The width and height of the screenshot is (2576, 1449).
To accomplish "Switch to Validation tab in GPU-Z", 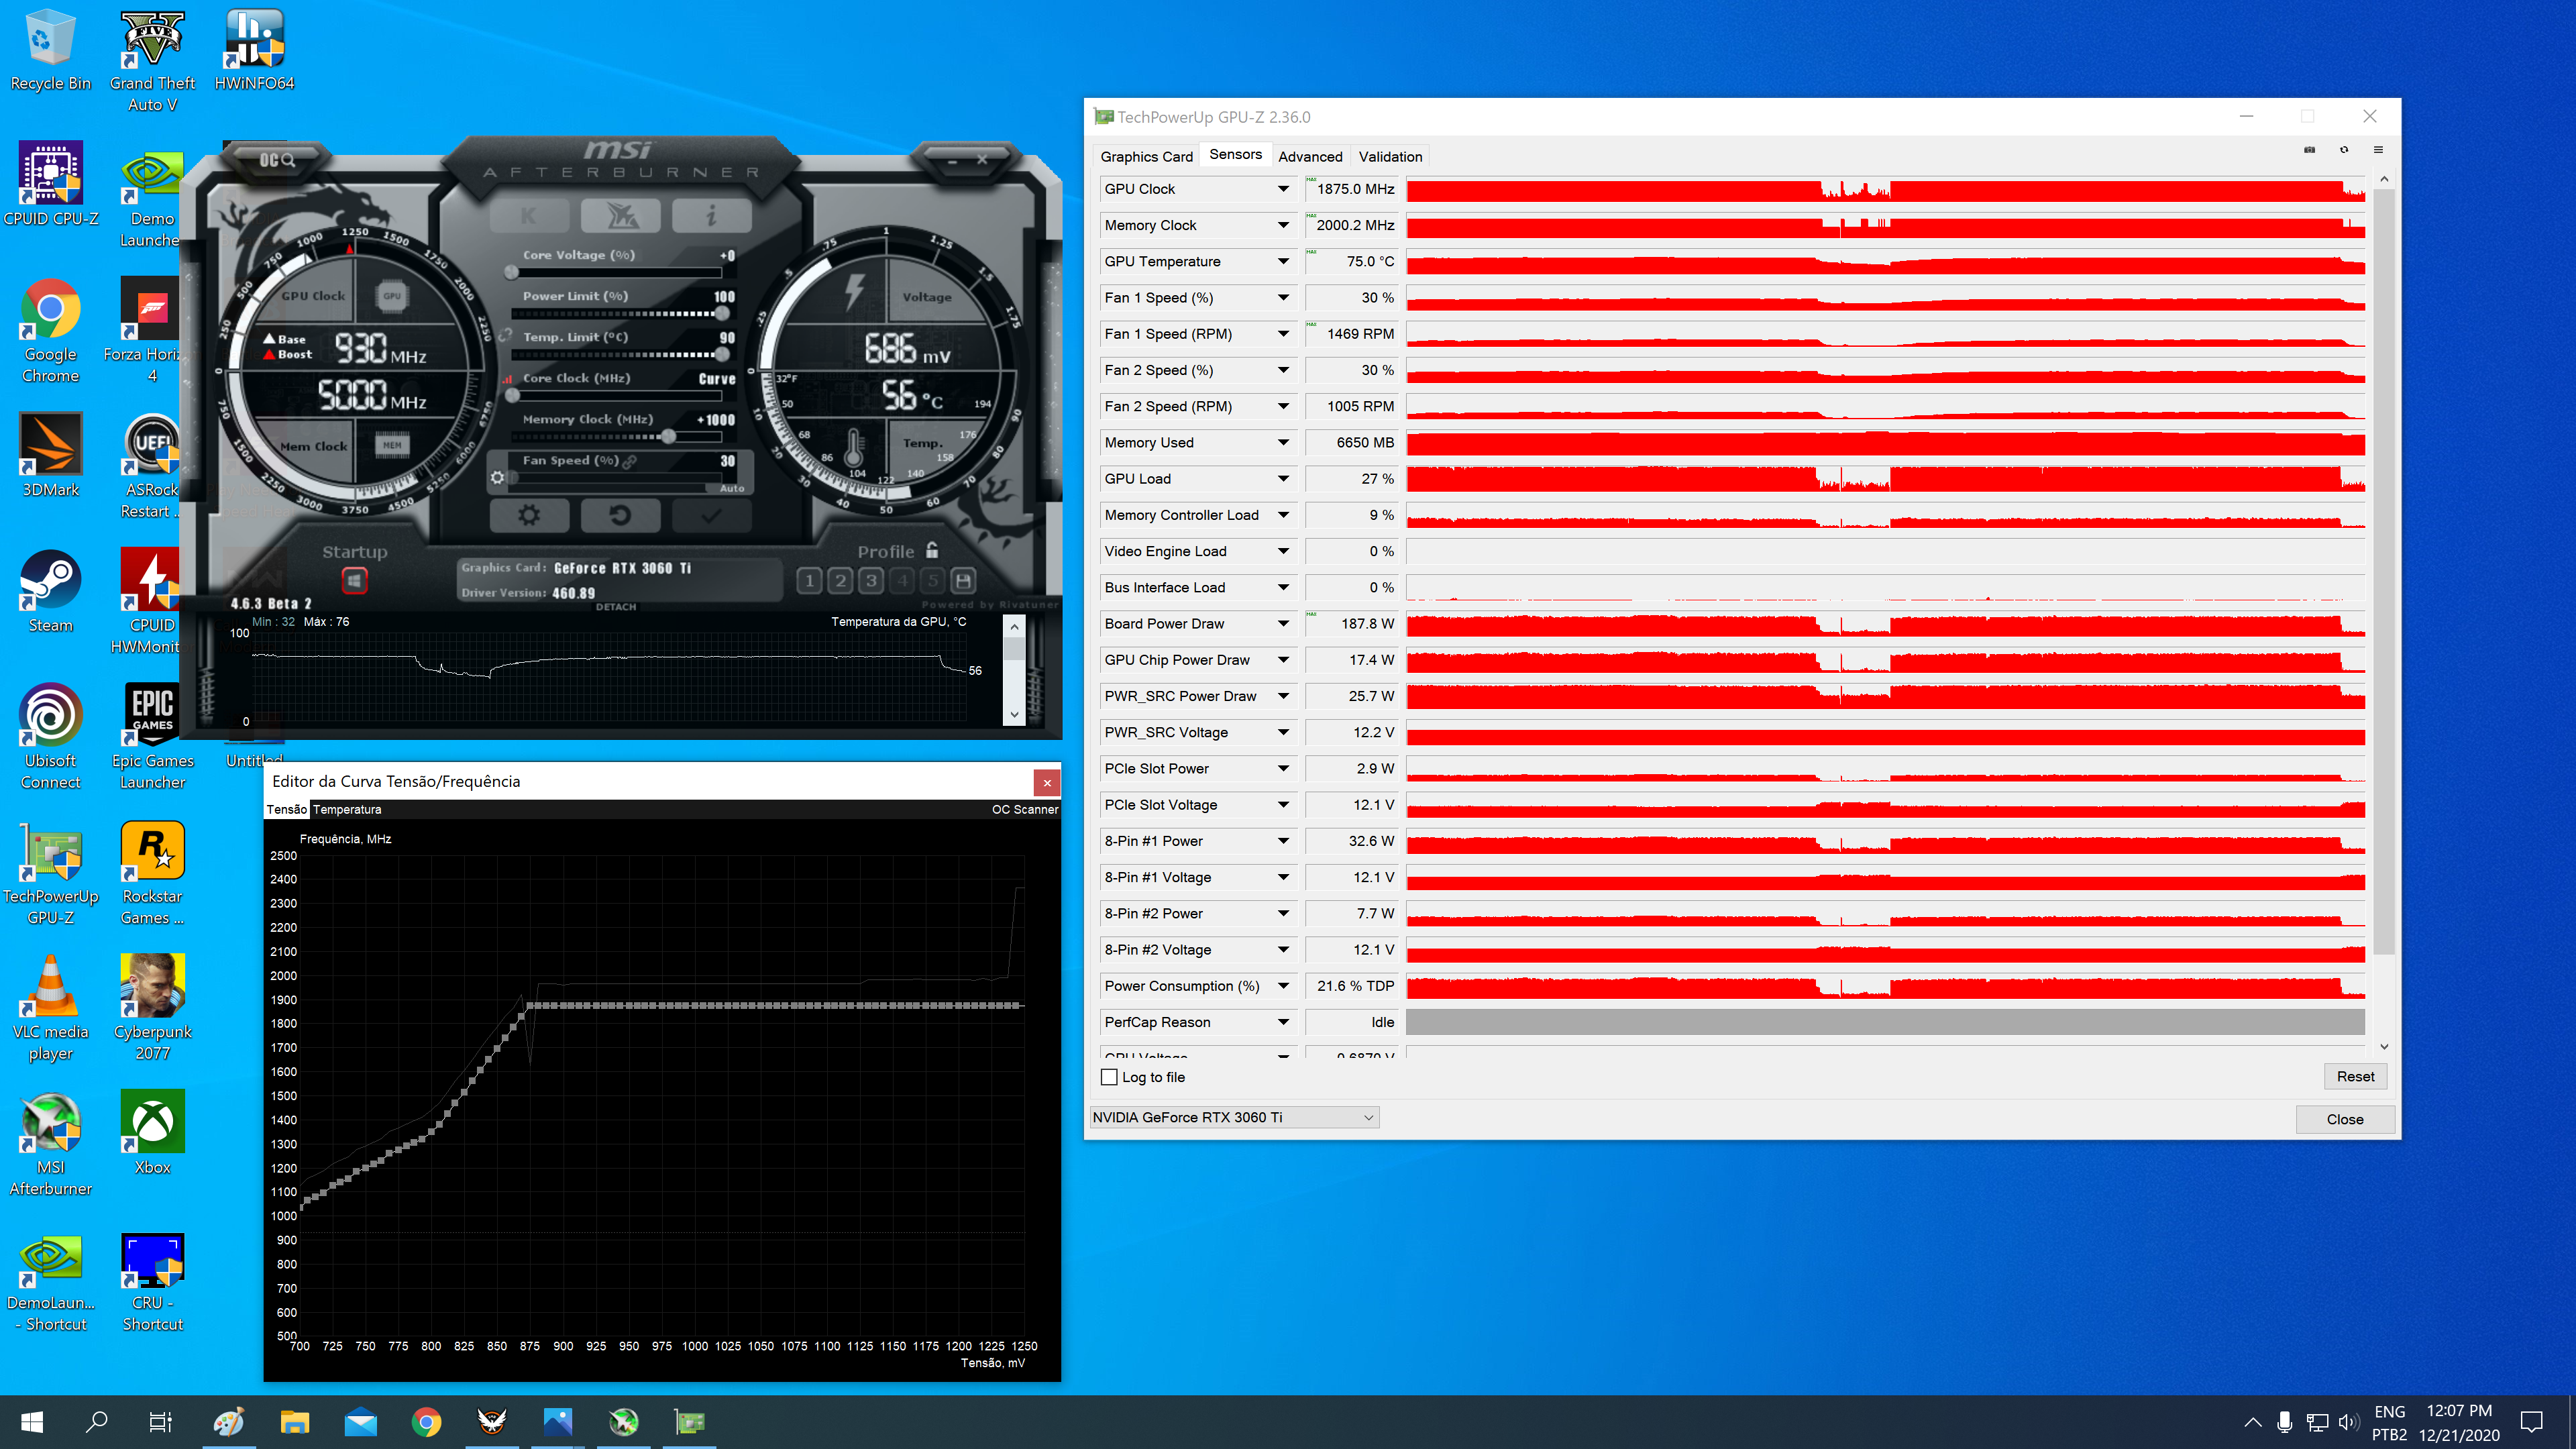I will tap(1390, 156).
